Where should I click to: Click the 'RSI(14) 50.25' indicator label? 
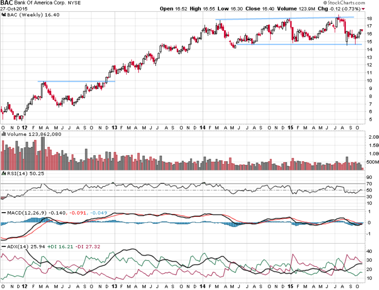(x=26, y=173)
